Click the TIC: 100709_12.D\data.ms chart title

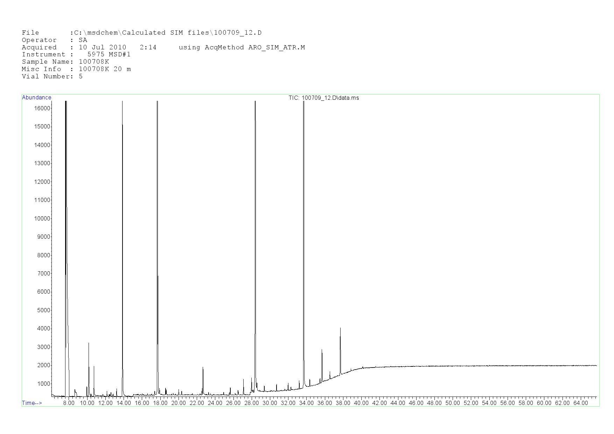point(323,98)
